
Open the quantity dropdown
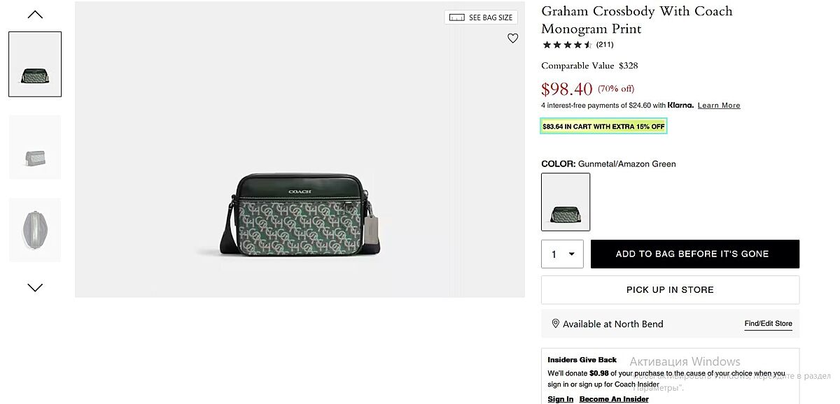562,254
